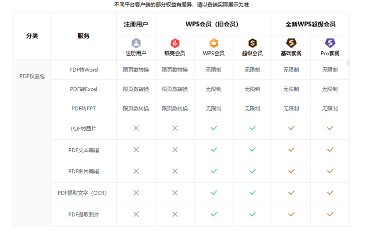
Task: Click the PDF权益包 category label
Action: [32, 76]
